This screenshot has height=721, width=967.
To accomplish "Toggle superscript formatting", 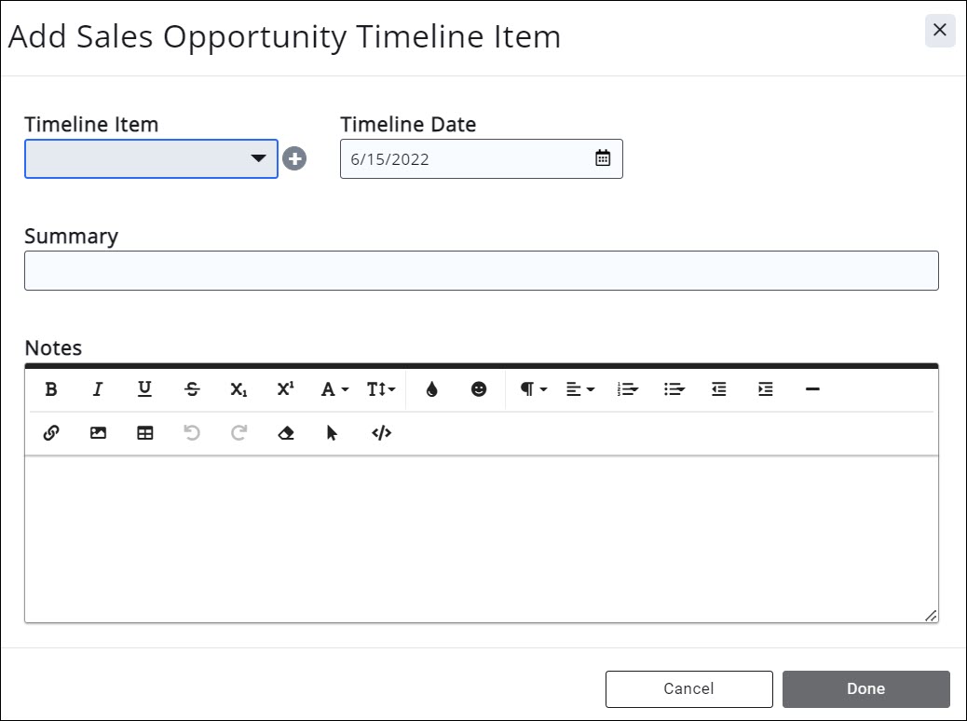I will coord(285,389).
